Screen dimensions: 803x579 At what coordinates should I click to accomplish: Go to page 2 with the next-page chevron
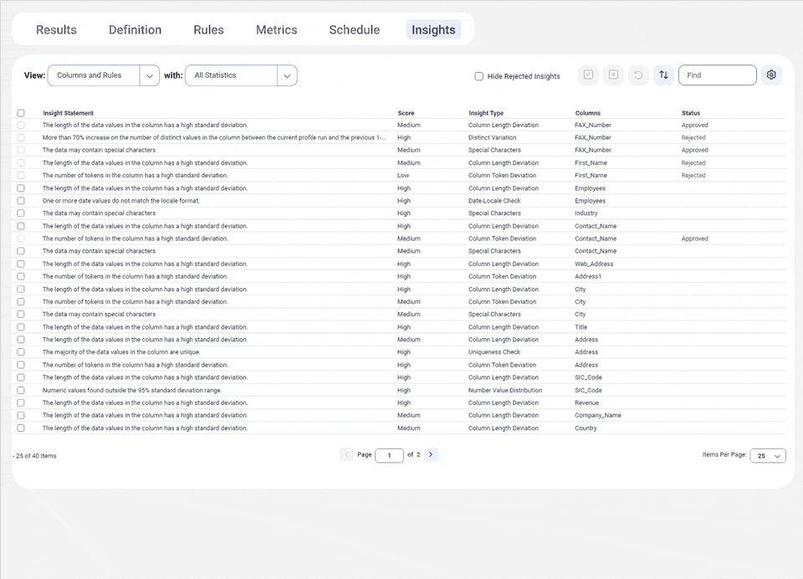point(431,454)
